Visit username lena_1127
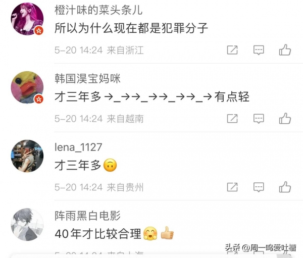 [78, 147]
